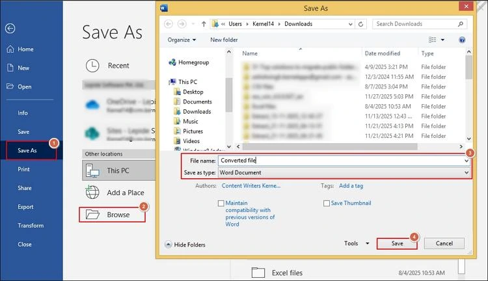Click the back arrow in Word backstage
The image size is (488, 281).
[10, 29]
